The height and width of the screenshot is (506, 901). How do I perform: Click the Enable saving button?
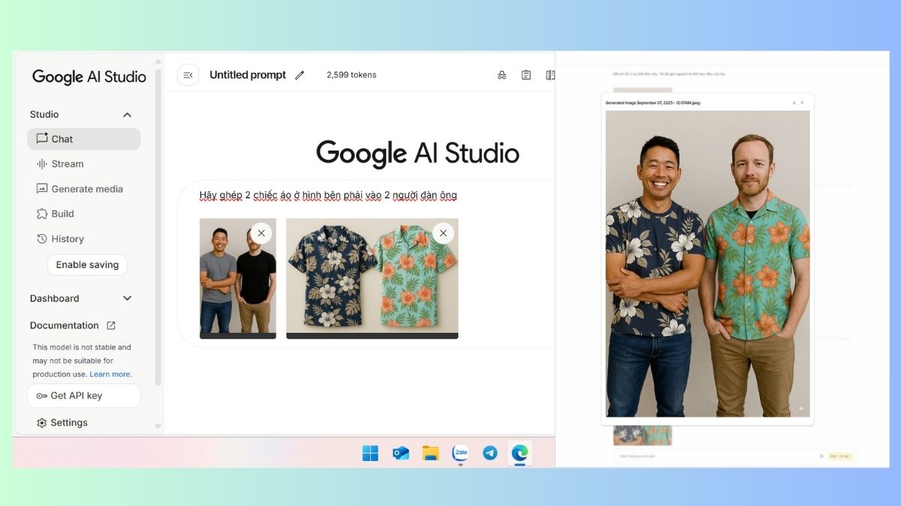coord(87,265)
